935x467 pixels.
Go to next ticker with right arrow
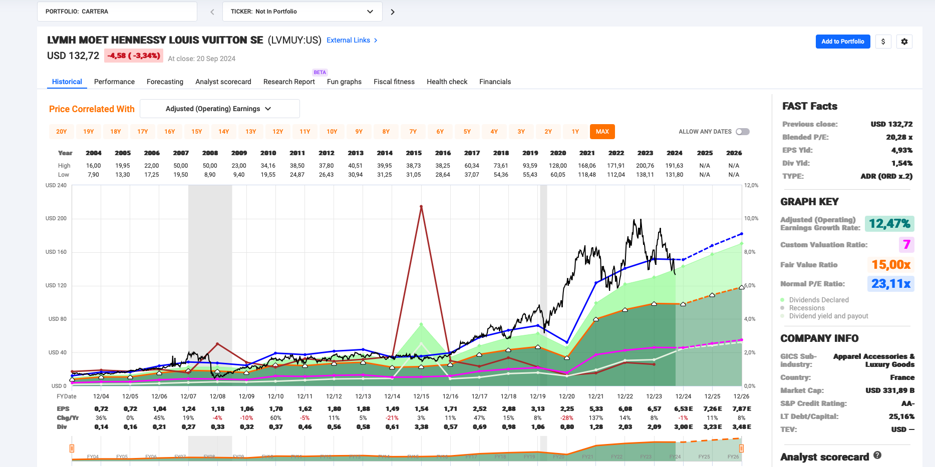point(393,12)
